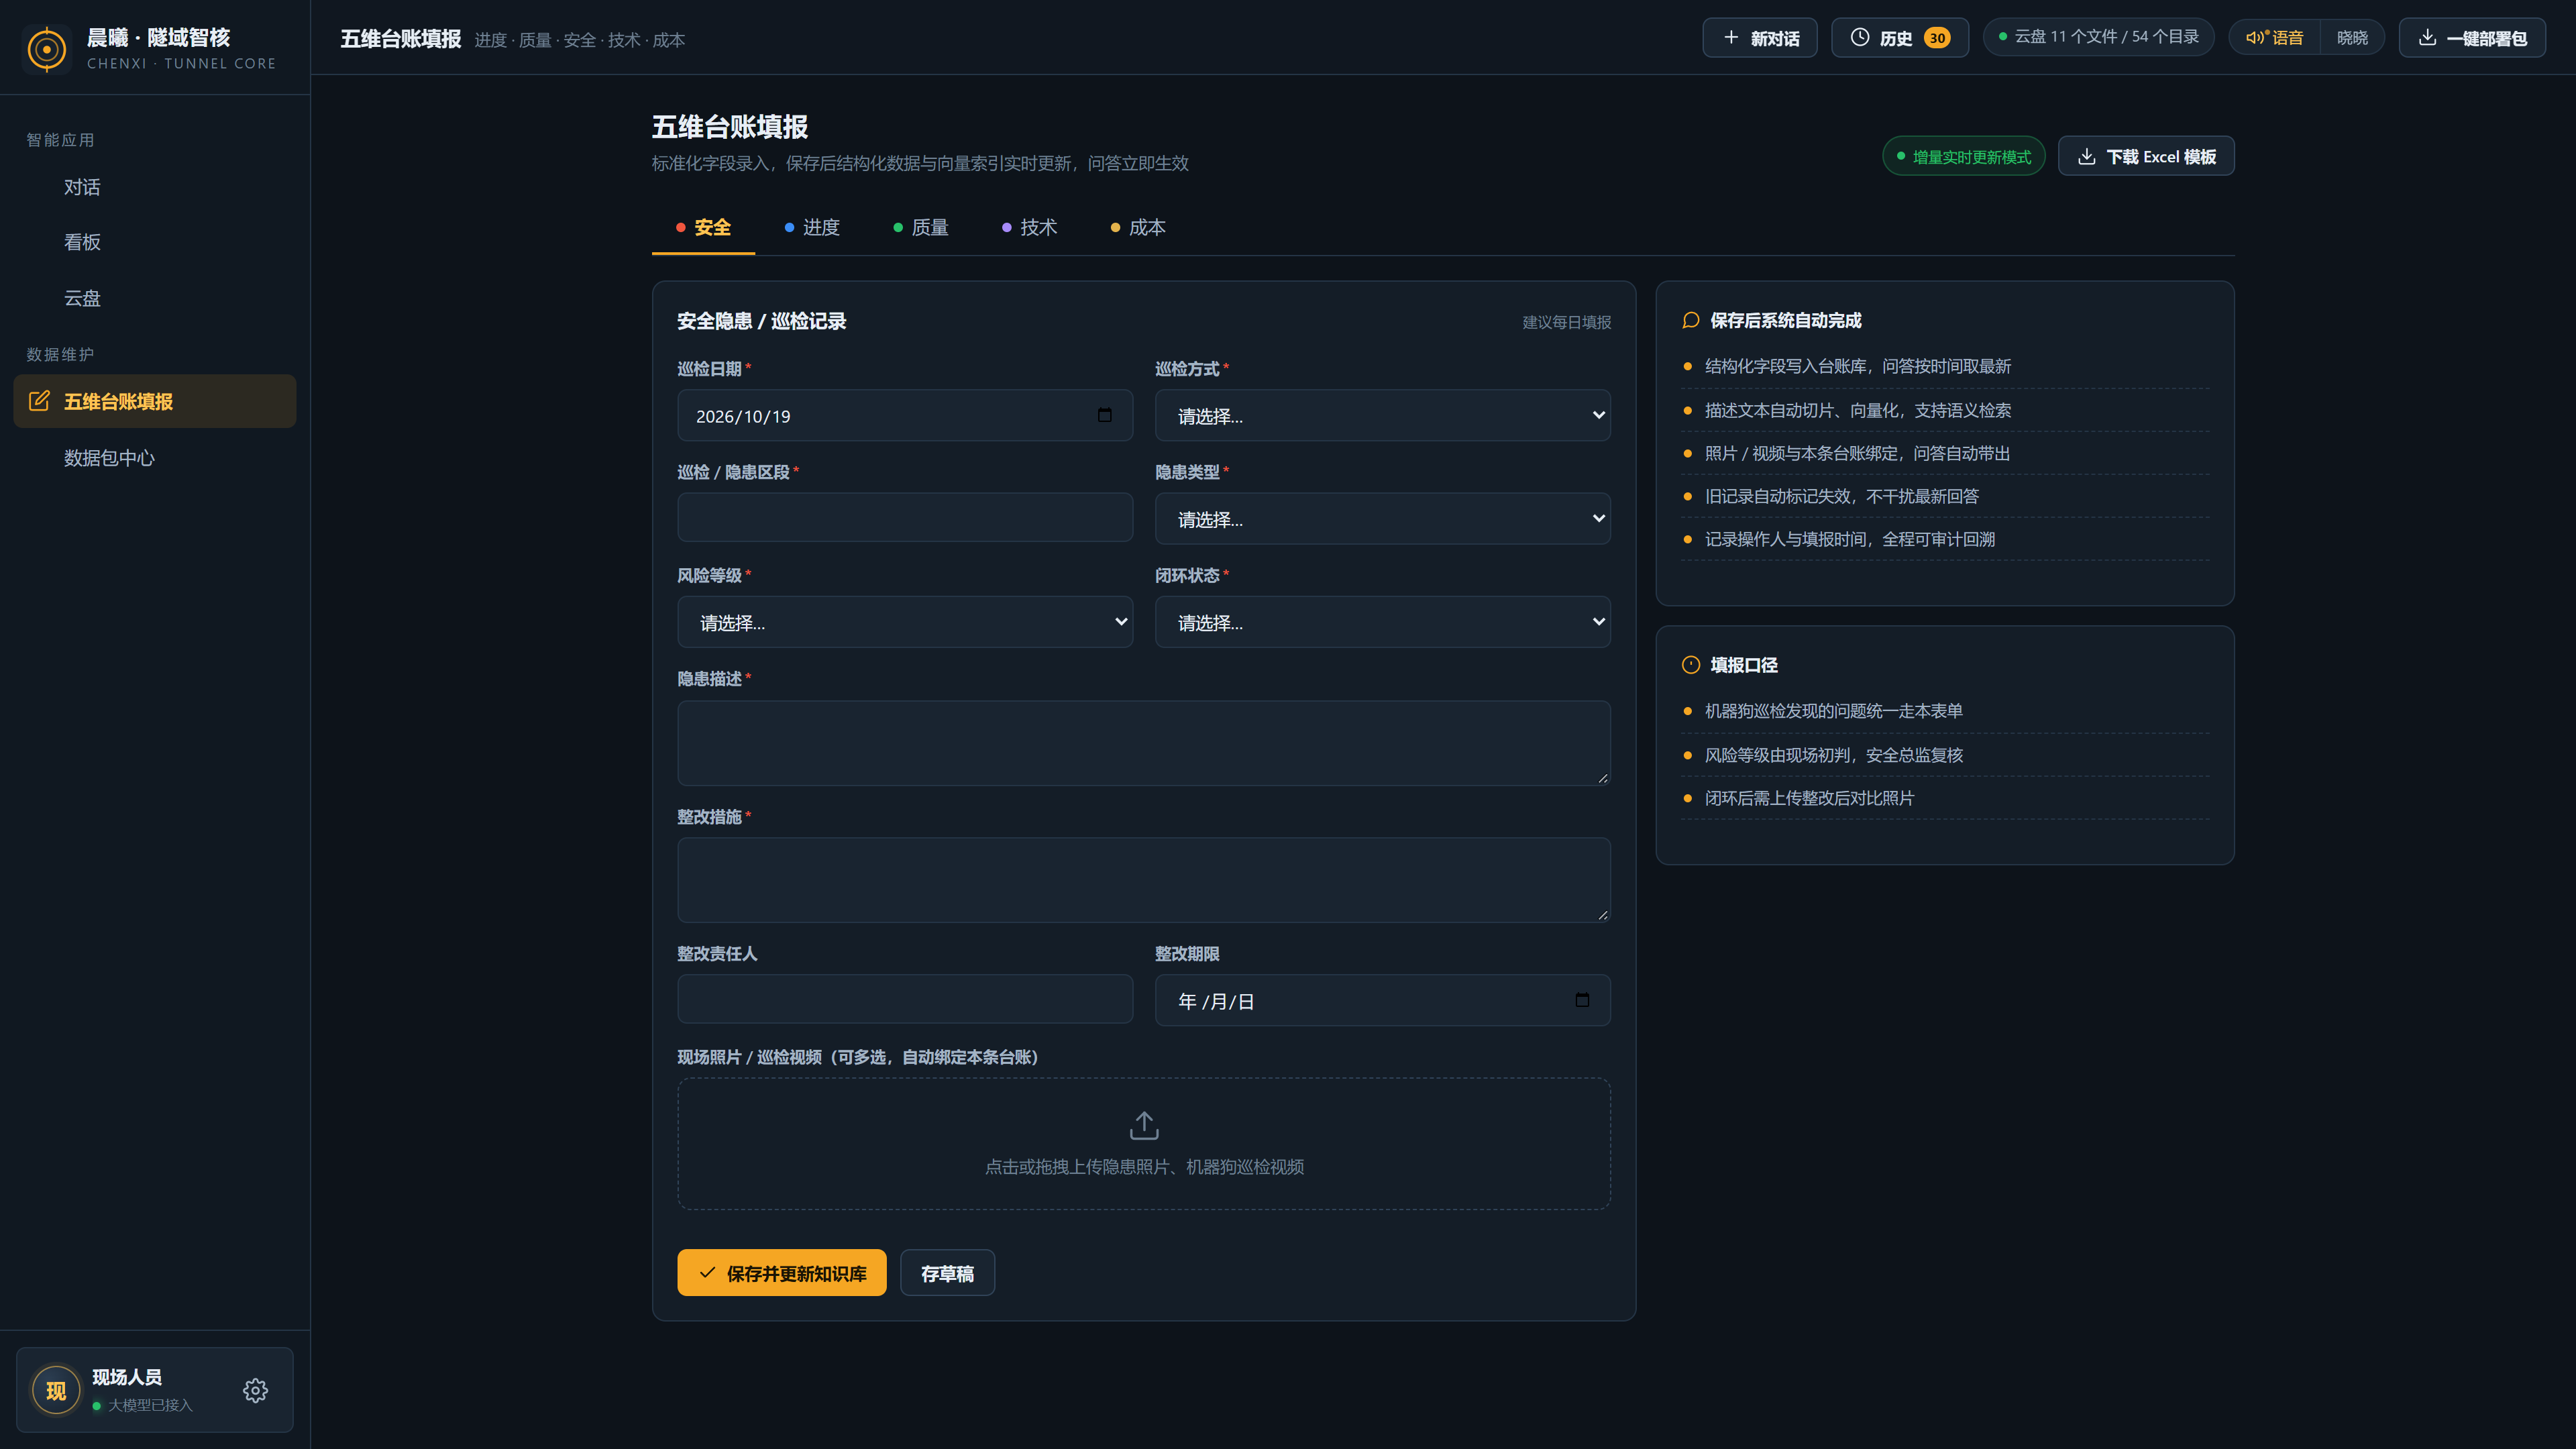Click the 建议每日填报 hint text
The height and width of the screenshot is (1449, 2576).
click(x=1566, y=322)
